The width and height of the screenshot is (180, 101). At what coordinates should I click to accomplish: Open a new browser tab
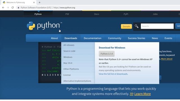tap(39, 3)
